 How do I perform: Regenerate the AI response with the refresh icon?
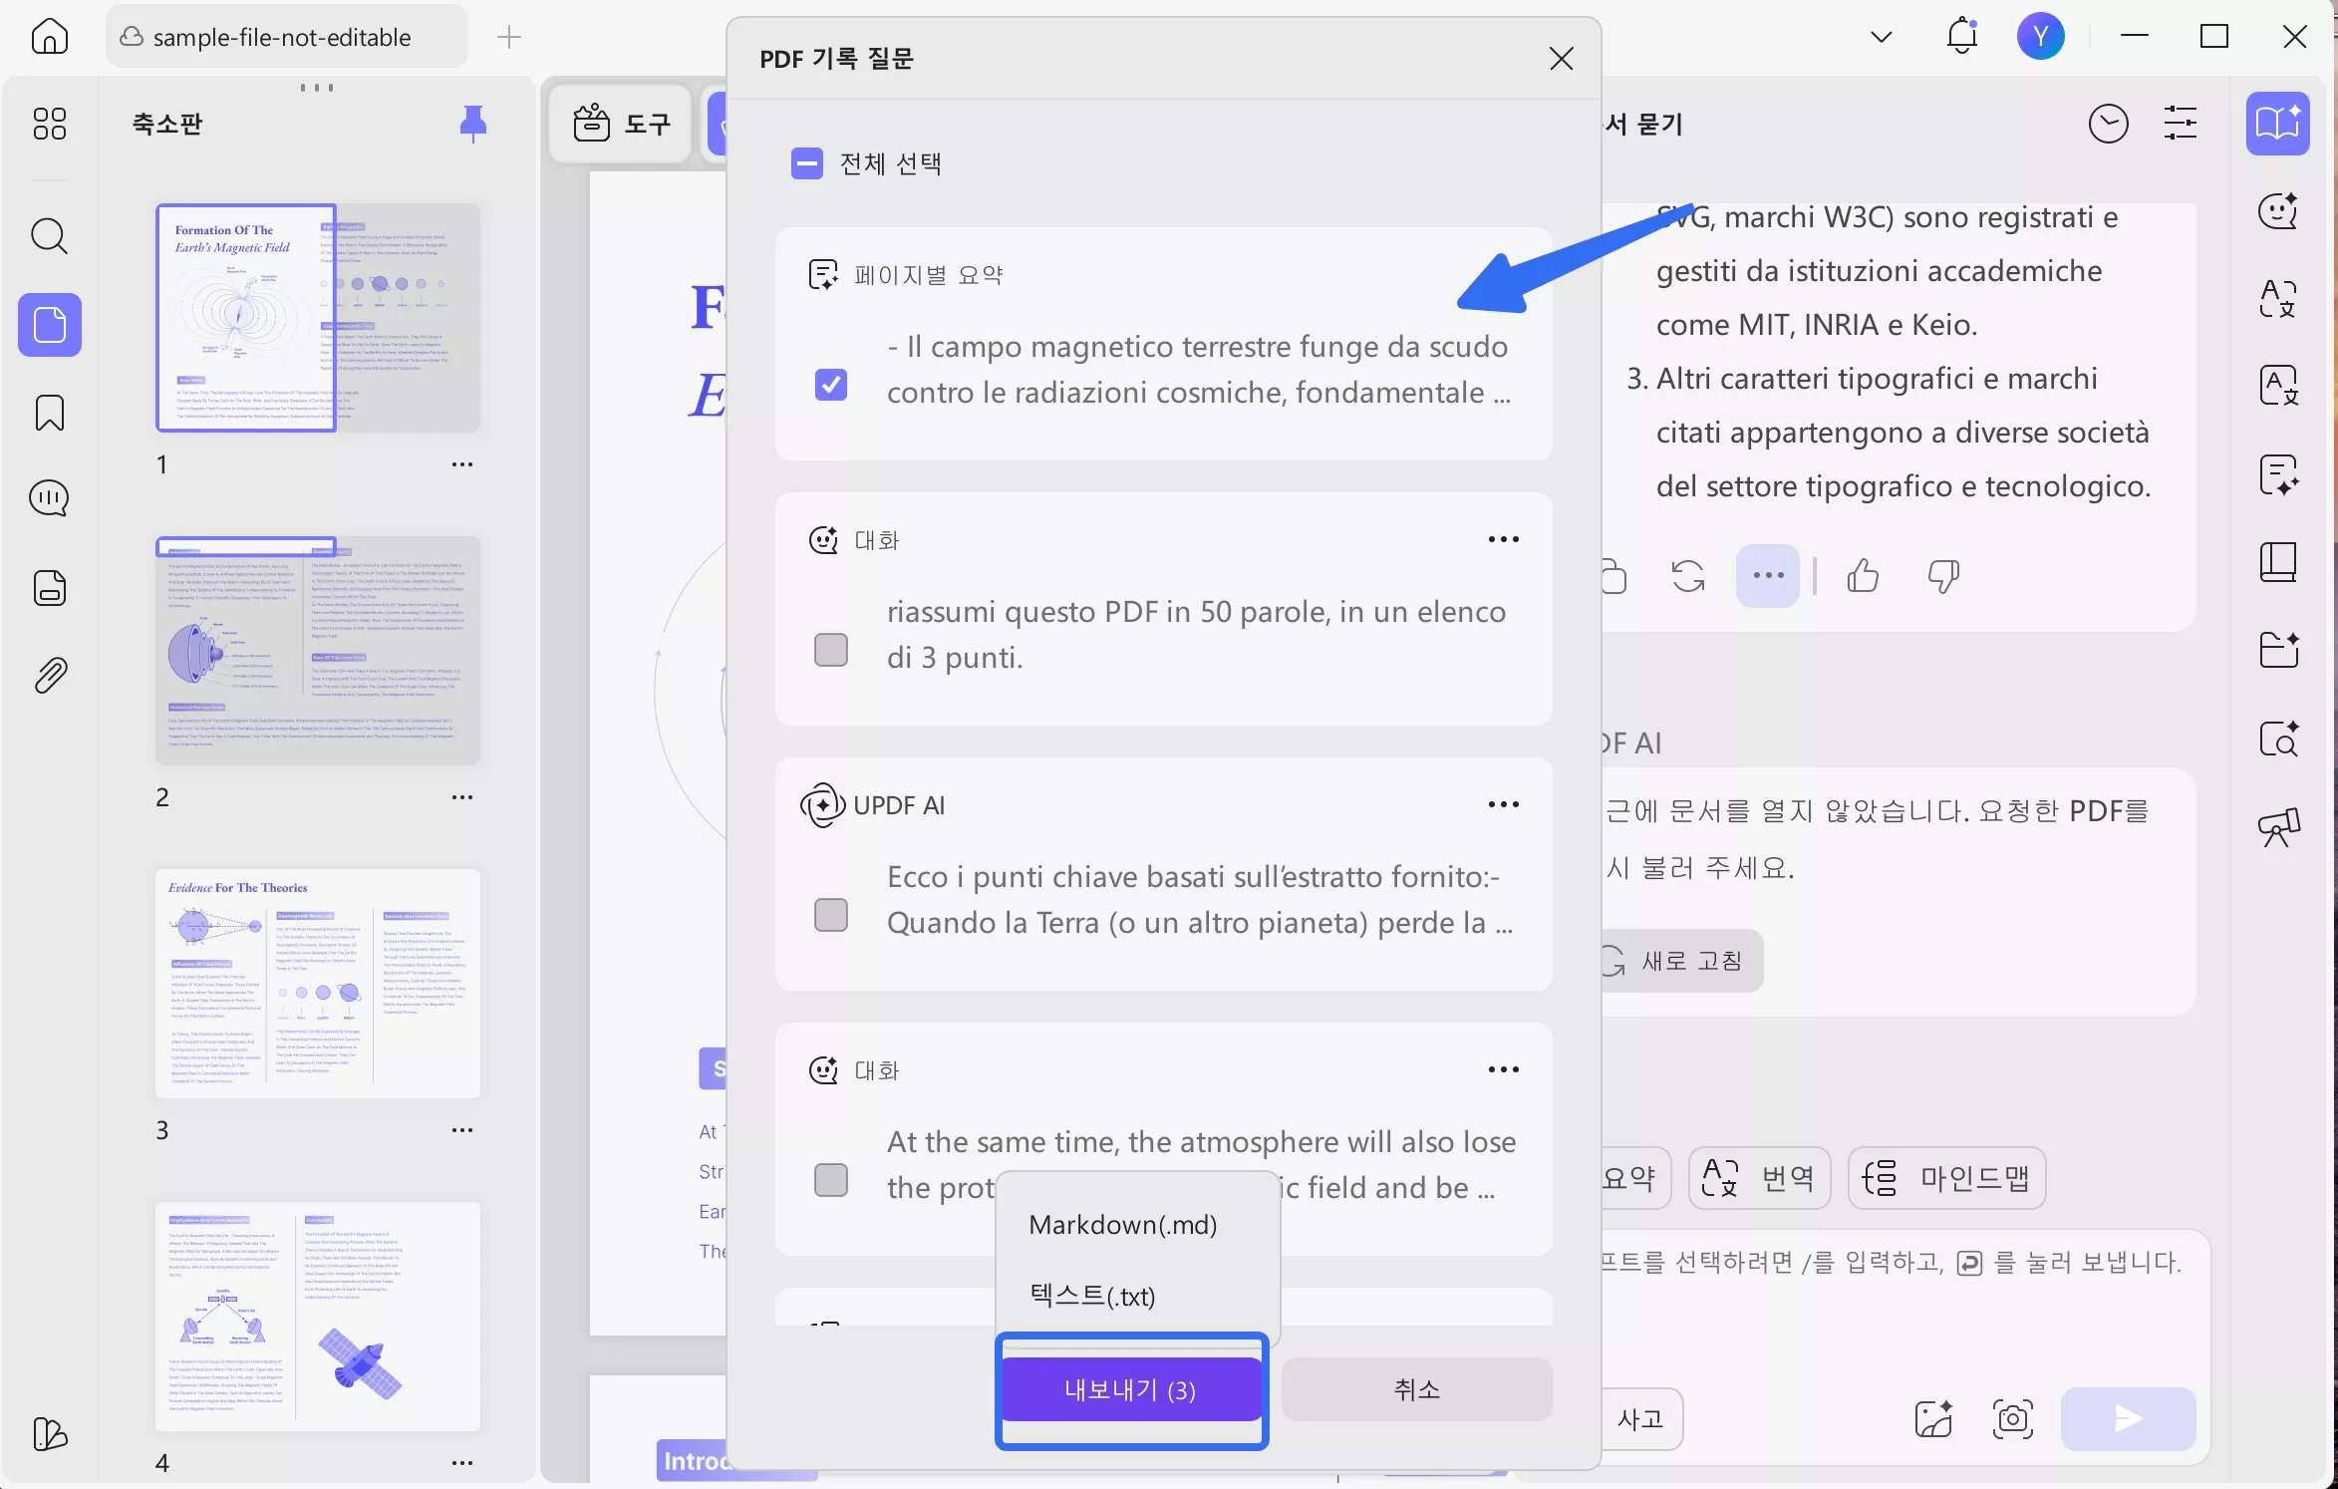[1688, 576]
